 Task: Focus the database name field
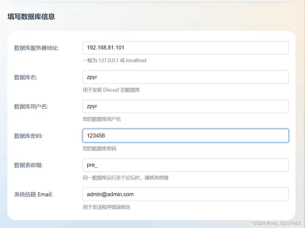coord(185,77)
